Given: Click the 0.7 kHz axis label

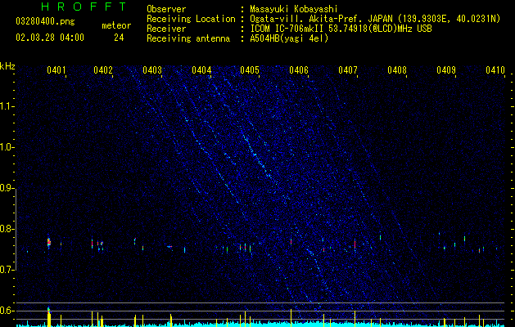Looking at the screenshot, I should (x=7, y=270).
